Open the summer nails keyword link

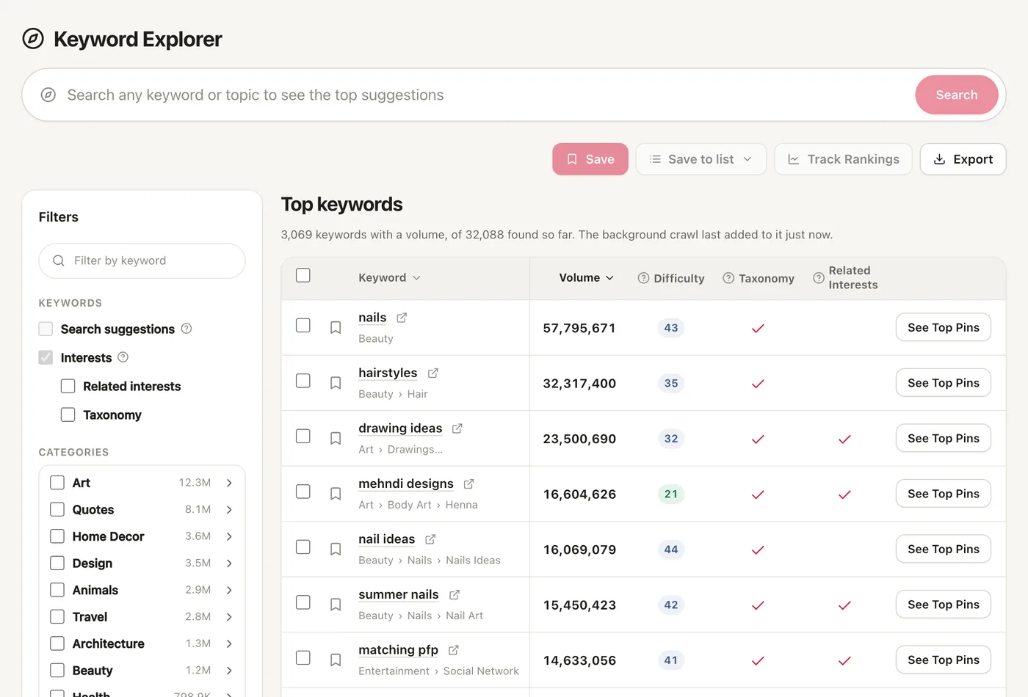[399, 594]
